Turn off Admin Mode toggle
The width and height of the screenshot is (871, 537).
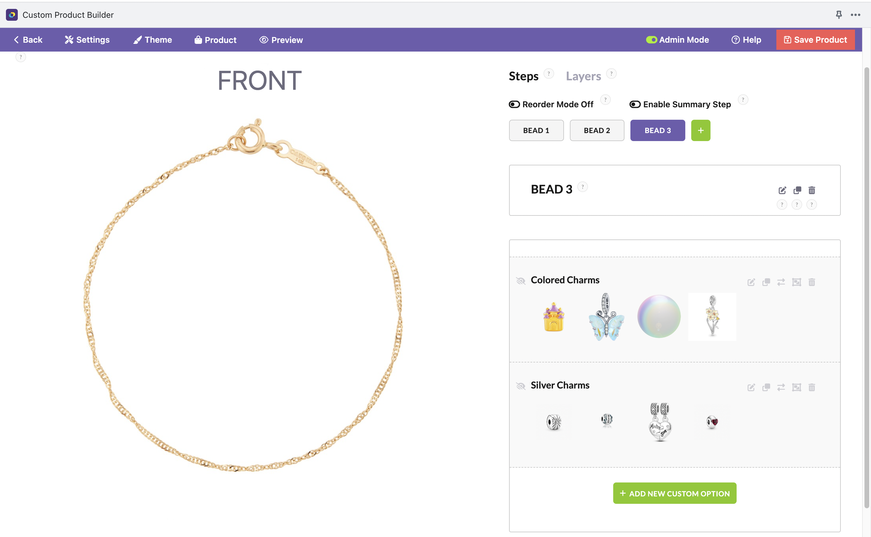(x=651, y=40)
